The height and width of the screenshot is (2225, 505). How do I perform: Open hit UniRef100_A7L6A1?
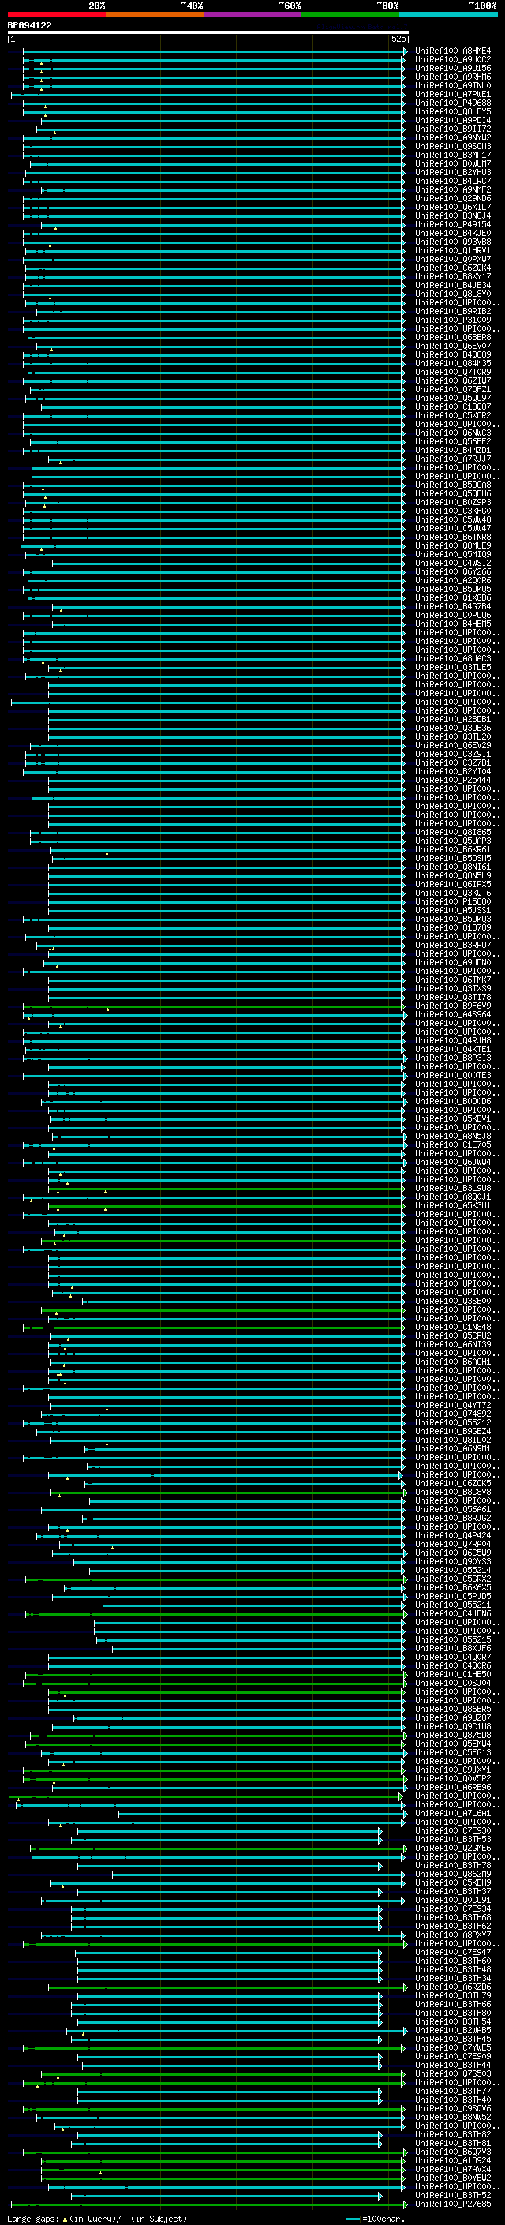coord(453,1814)
